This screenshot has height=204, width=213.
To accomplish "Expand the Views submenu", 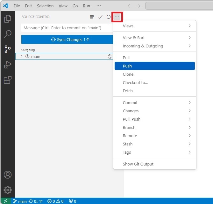I will click(x=155, y=26).
